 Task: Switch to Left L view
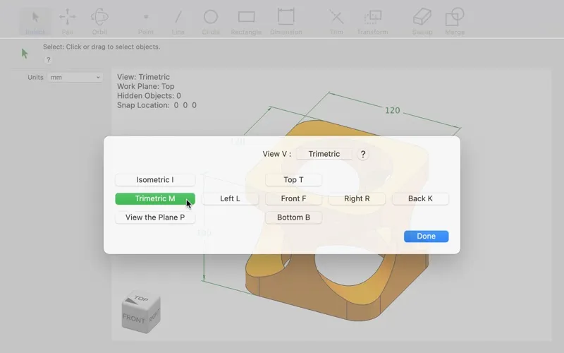pos(231,198)
